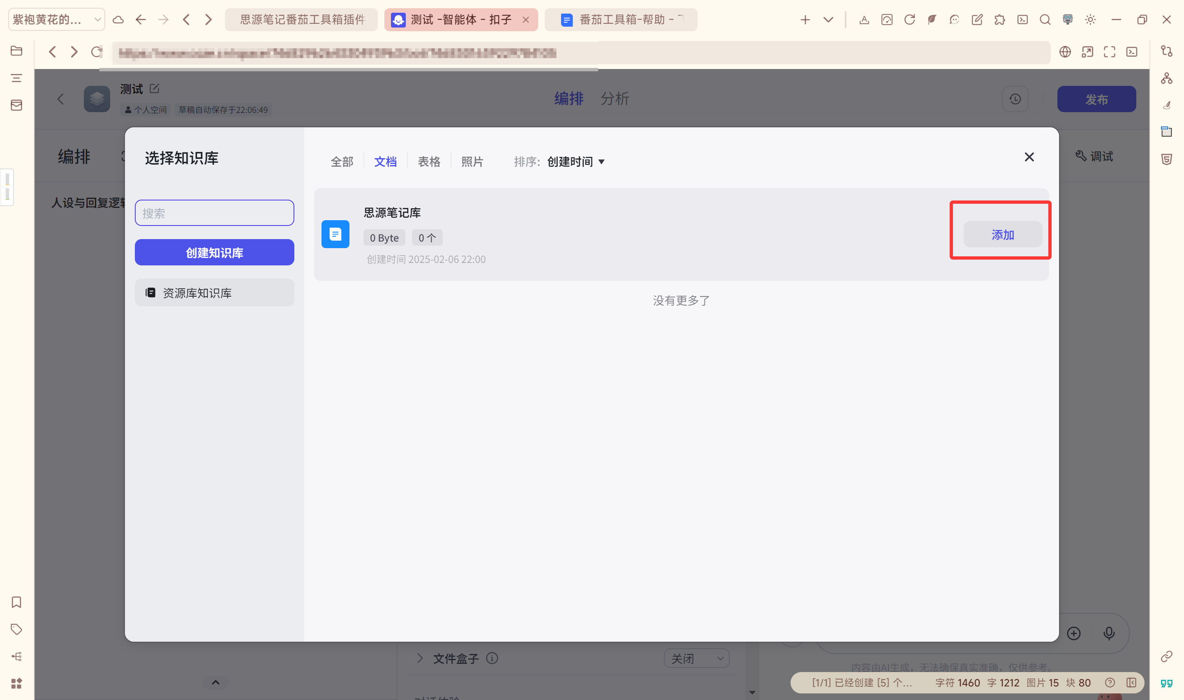
Task: Open the file tree folder icon
Action: click(16, 51)
